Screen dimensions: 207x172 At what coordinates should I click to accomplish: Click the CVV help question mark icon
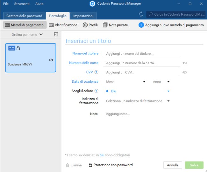pyautogui.click(x=96, y=72)
